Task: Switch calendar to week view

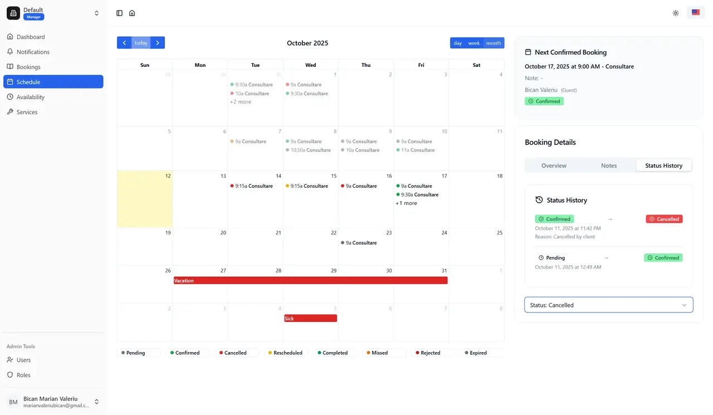Action: click(473, 43)
